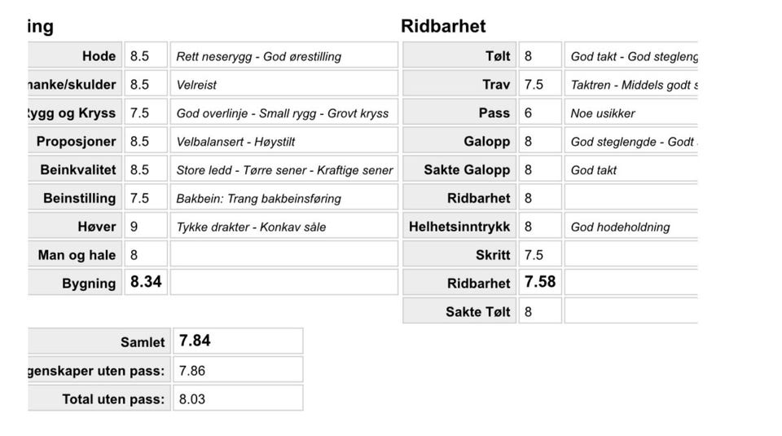This screenshot has width=782, height=436.
Task: Click the Hode score field showing 8.5
Action: (x=146, y=56)
